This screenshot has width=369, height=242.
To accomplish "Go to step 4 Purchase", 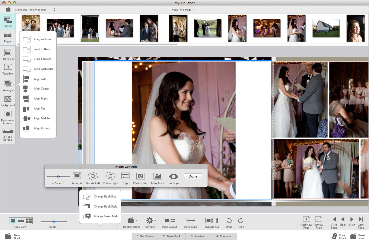I will coord(224,236).
